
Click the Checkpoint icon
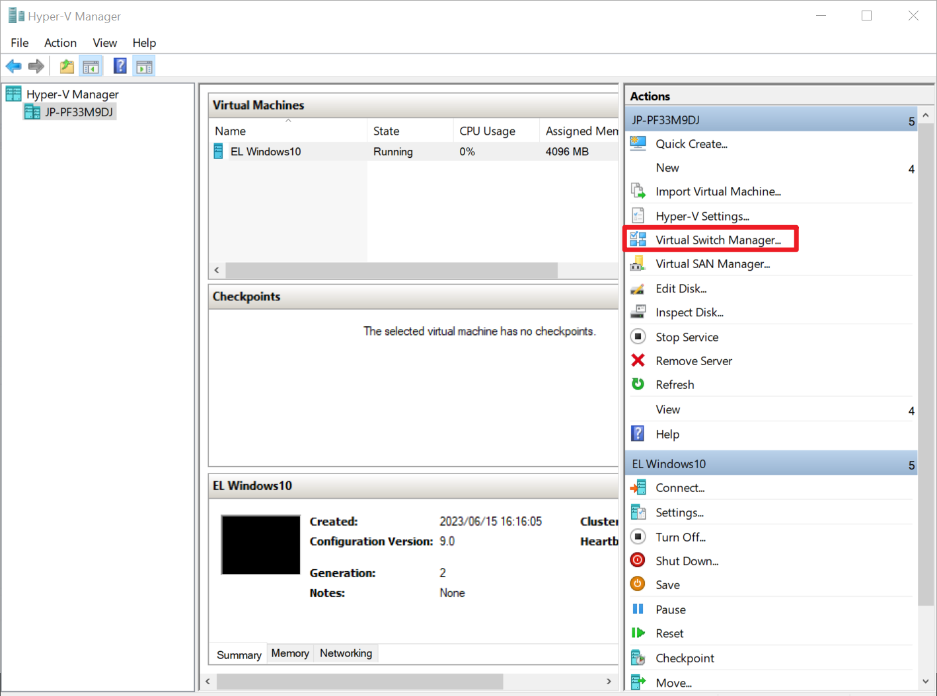click(x=638, y=658)
